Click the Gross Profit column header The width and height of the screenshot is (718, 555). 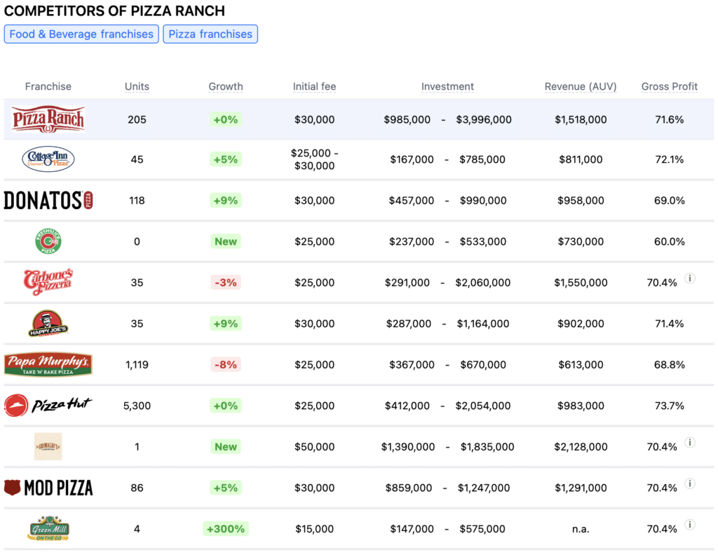[x=670, y=86]
